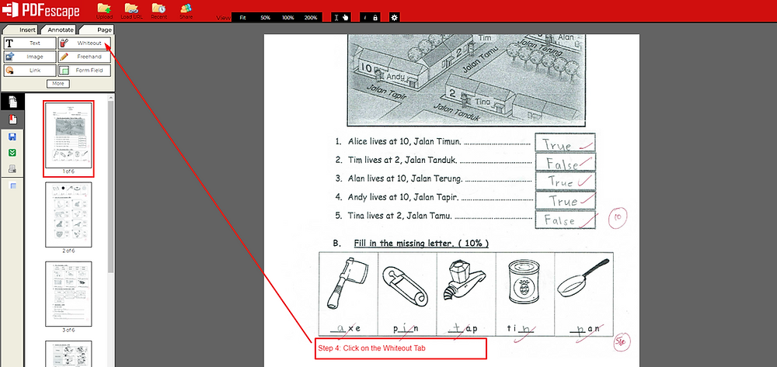Open page thumbnail 1 of 6
Screen dimensions: 777x367
[68, 136]
